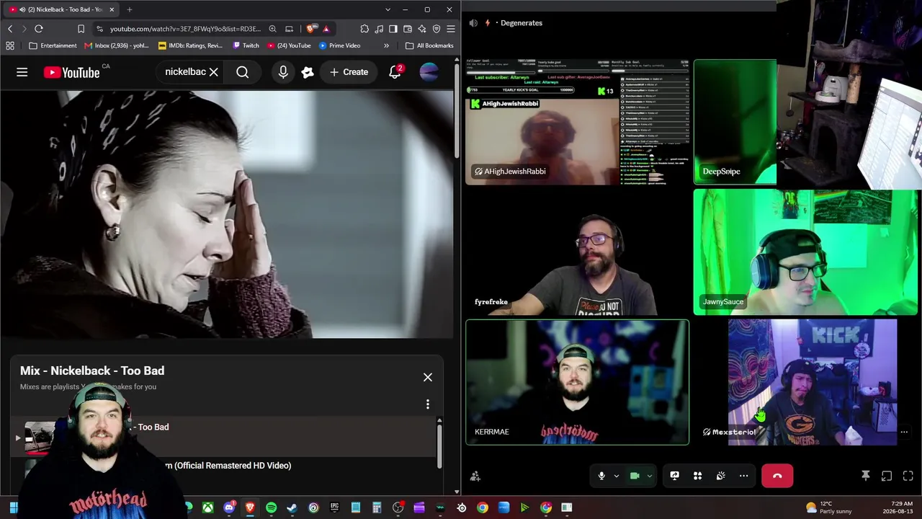
Task: Open the Brave Wallet icon
Action: [408, 29]
